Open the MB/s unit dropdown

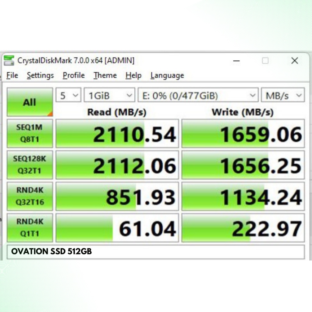[x=282, y=95]
